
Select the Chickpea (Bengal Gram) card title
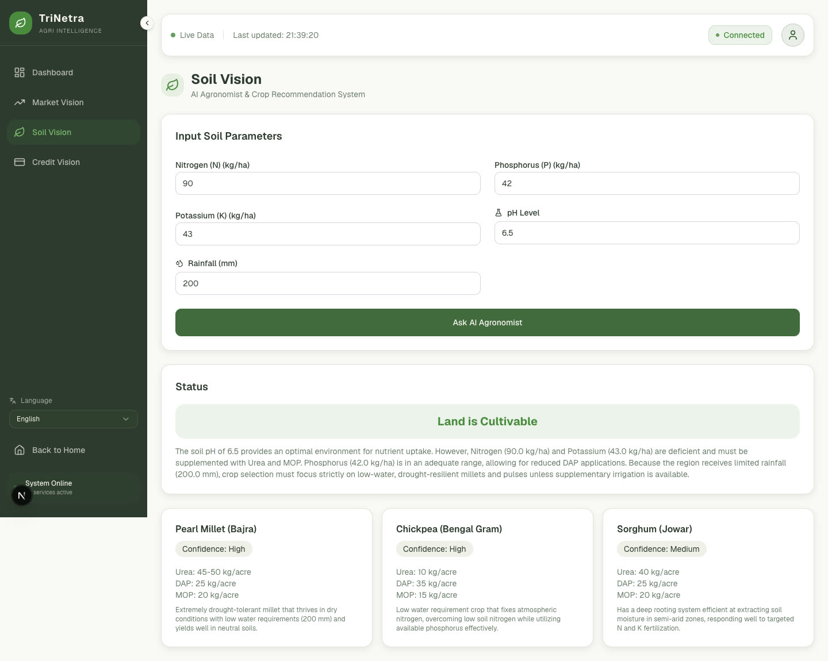point(449,529)
